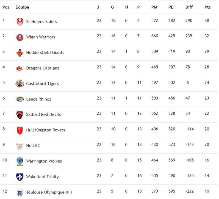Click the Hull FC crest icon
The image size is (219, 199).
pos(20,146)
